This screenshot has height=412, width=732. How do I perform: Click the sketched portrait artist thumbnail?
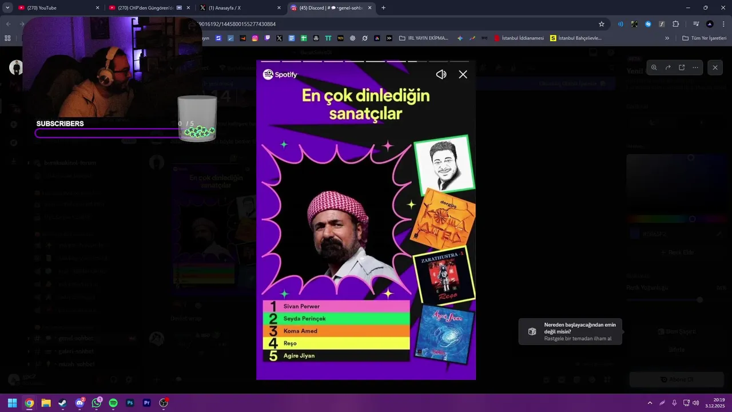[x=444, y=164]
